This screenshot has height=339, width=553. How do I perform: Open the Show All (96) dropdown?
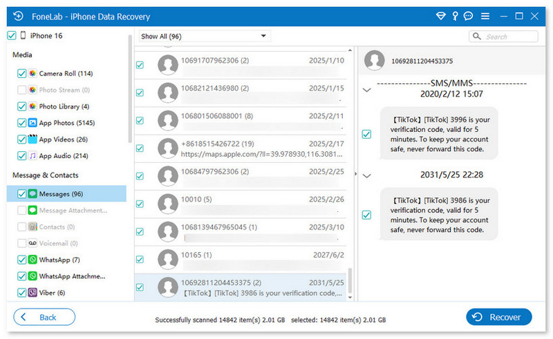tap(204, 37)
